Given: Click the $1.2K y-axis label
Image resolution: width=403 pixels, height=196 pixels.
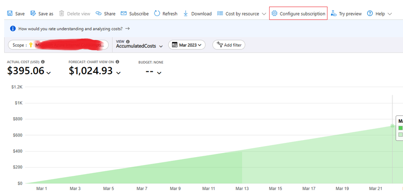Looking at the screenshot, I should point(17,87).
